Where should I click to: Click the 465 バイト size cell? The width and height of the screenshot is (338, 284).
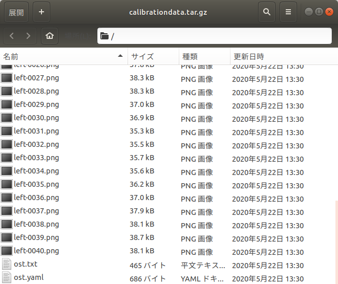coord(147,266)
